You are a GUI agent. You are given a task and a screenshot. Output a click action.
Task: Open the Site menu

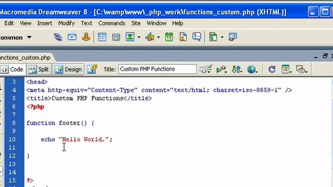tap(136, 23)
